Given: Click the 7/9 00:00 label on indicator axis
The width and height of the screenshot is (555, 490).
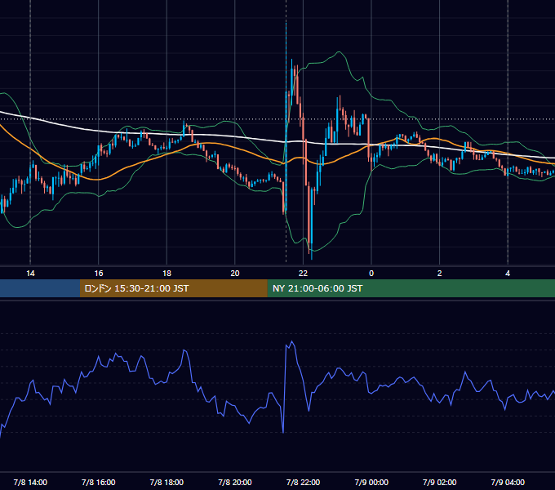Looking at the screenshot, I should pos(371,482).
